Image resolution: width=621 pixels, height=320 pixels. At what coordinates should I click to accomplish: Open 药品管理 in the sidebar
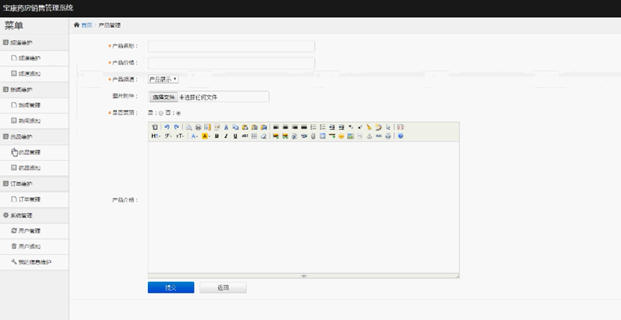34,153
